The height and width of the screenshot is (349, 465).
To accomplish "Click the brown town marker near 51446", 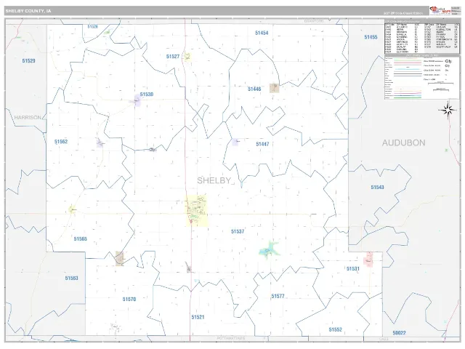I will click(275, 88).
